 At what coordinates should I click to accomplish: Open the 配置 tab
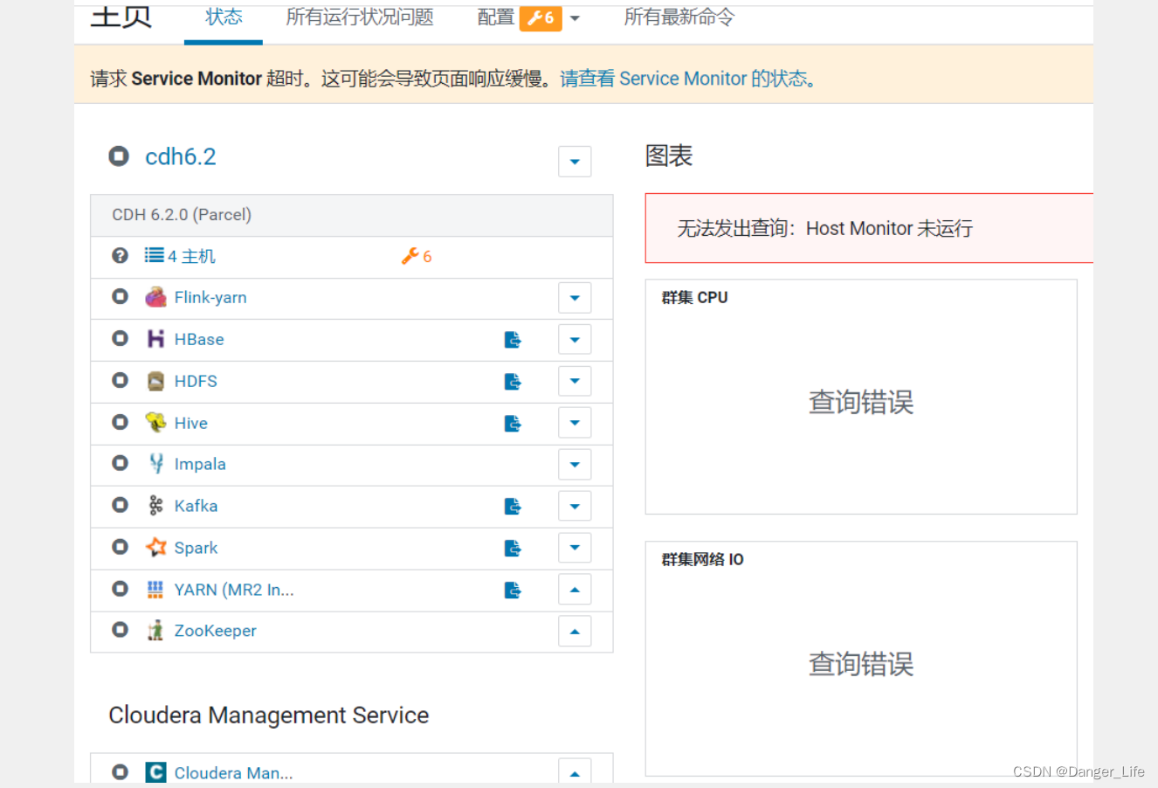(495, 17)
